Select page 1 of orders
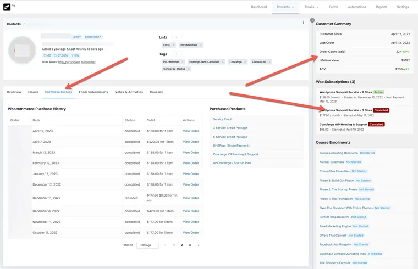Viewport: 418px width, 269px height. click(x=174, y=245)
